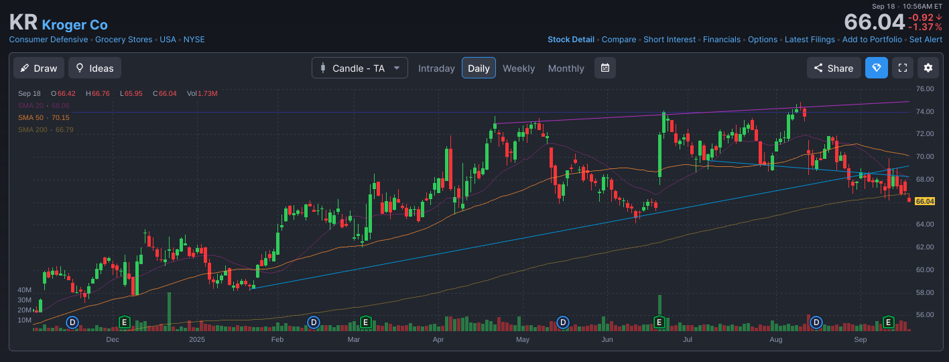
Task: Click the SMA 20 68.06 legend
Action: pyautogui.click(x=44, y=105)
